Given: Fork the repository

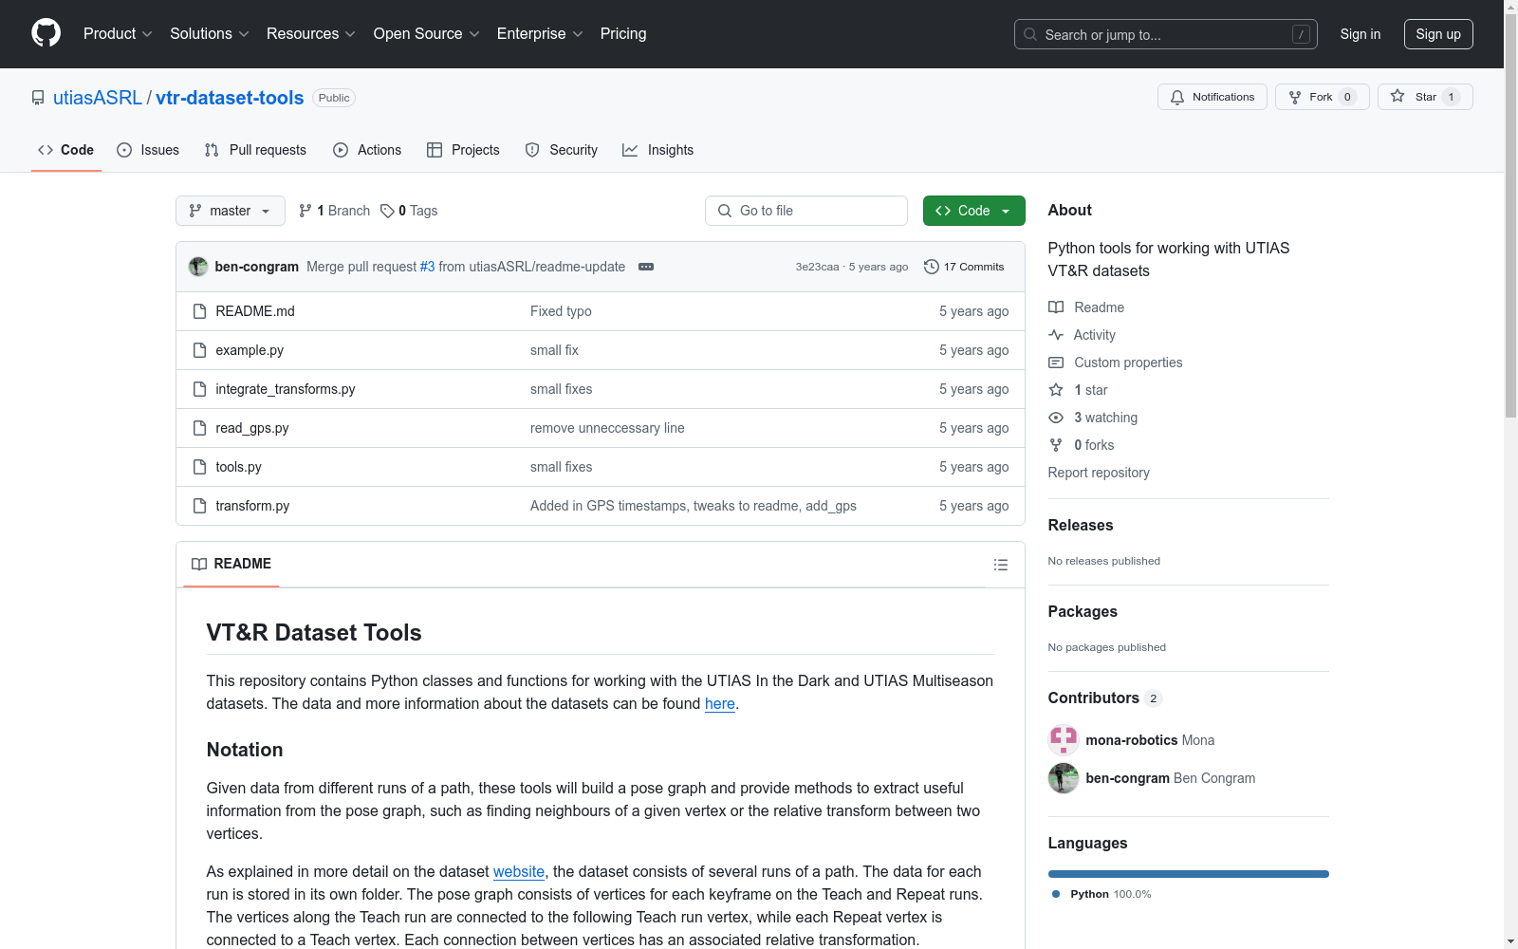Looking at the screenshot, I should 1323,97.
